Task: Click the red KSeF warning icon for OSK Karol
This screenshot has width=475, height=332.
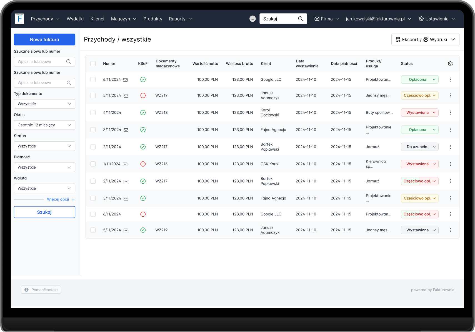Action: [x=143, y=164]
